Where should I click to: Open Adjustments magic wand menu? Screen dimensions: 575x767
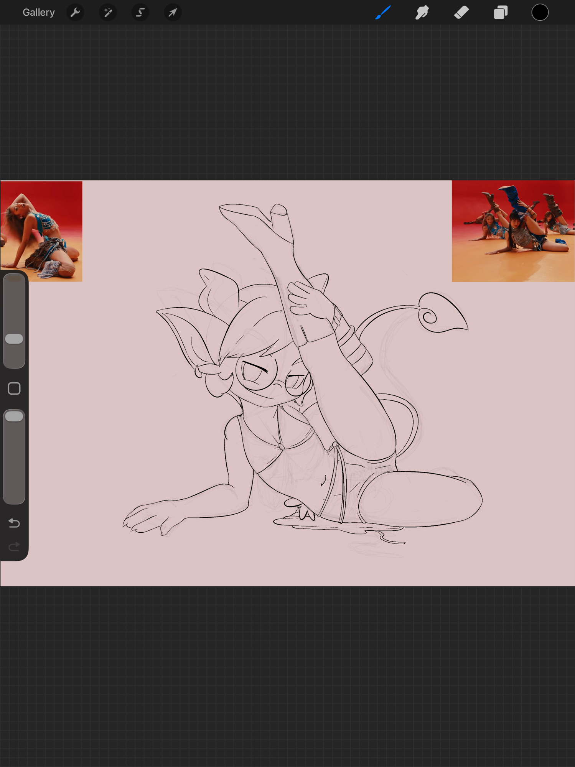point(108,13)
